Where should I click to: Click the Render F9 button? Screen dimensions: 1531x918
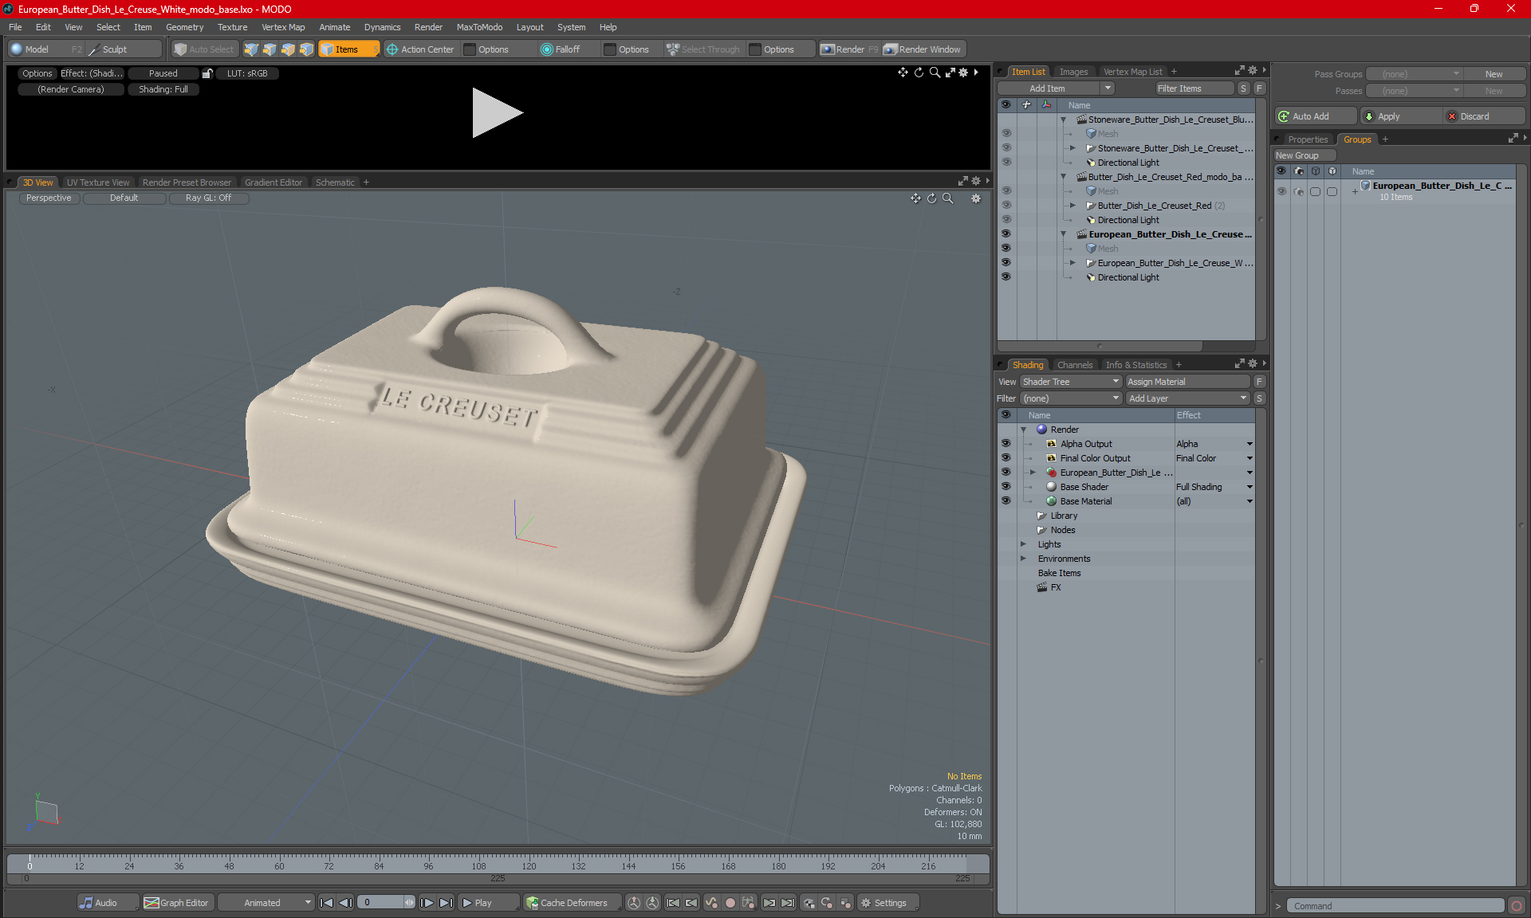point(850,49)
